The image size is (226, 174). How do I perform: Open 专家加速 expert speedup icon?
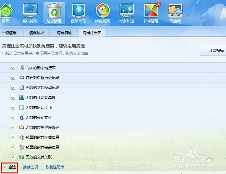pyautogui.click(x=127, y=11)
